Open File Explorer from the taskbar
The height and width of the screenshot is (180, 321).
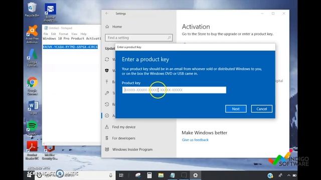pos(161,175)
